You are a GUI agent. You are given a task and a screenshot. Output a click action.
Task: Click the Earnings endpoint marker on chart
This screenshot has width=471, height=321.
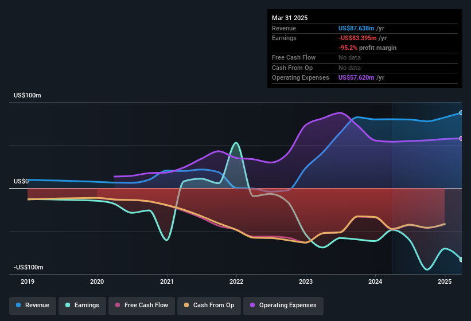point(461,260)
